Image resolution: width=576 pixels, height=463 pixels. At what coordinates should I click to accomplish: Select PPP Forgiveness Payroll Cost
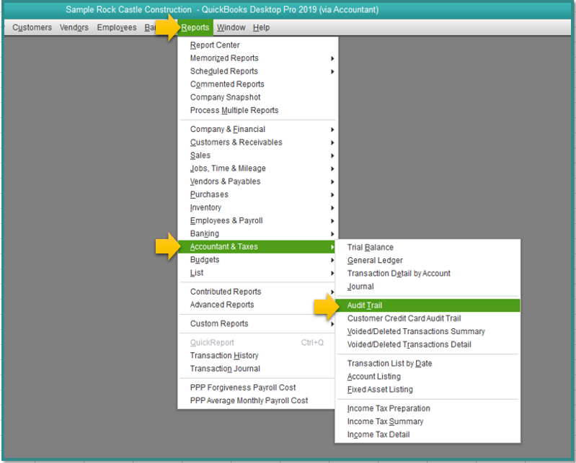coord(257,388)
